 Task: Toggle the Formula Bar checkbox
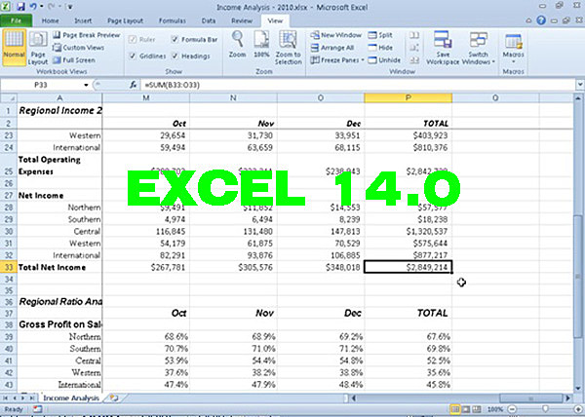(x=175, y=39)
